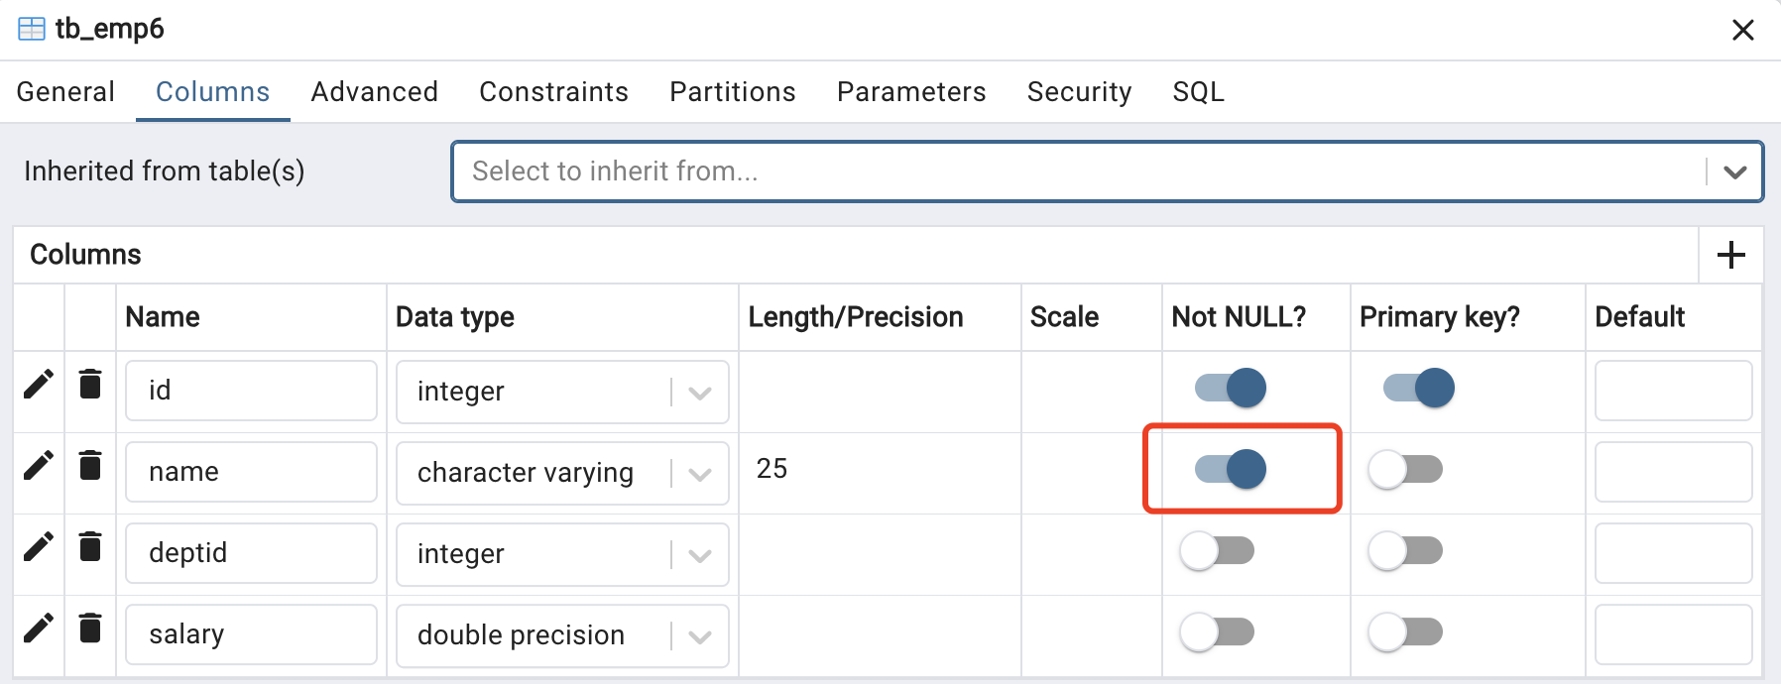
Task: Edit the id column row
Action: click(x=39, y=385)
